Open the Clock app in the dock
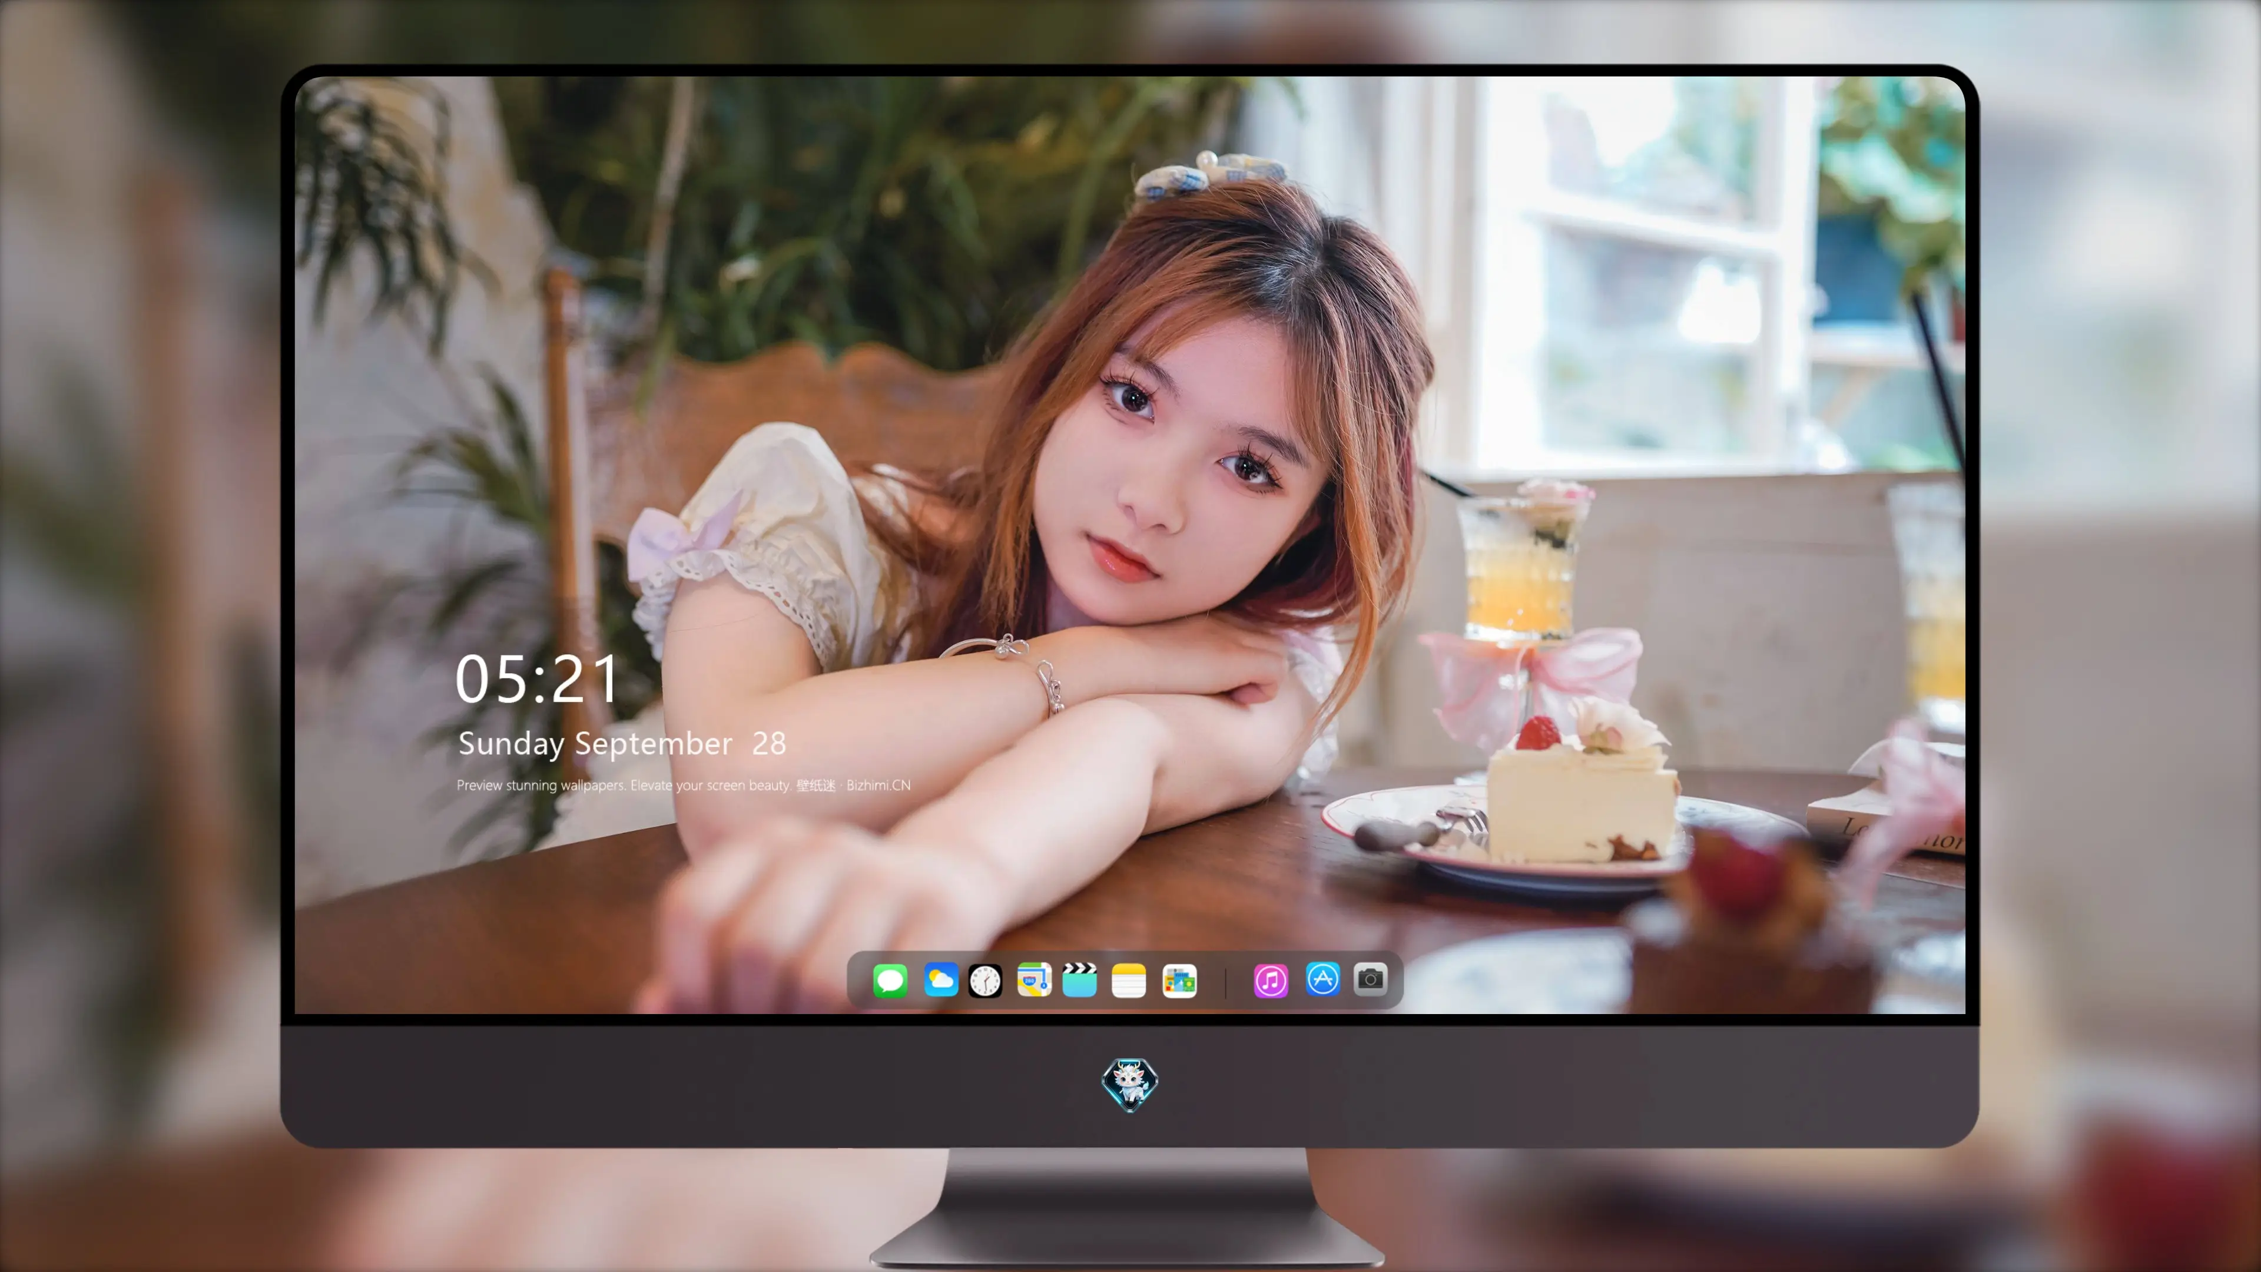The width and height of the screenshot is (2261, 1272). click(985, 980)
